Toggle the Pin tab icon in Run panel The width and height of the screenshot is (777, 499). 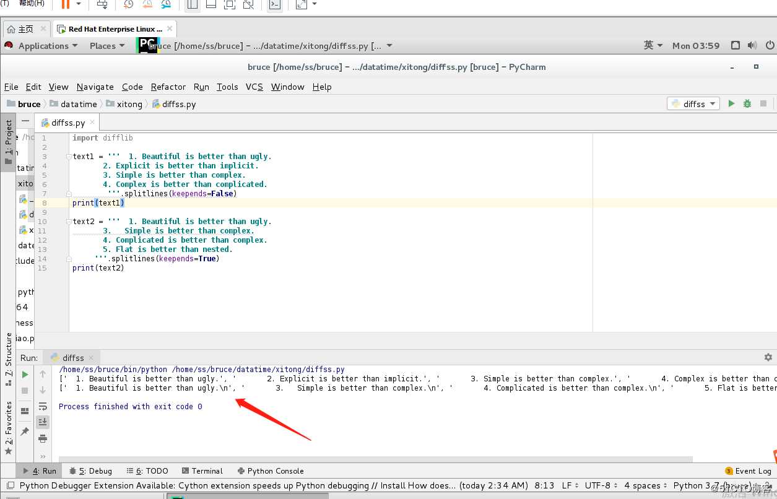coord(25,432)
